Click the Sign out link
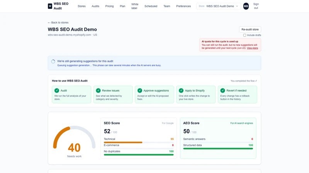Screen dimensions: 309x173 coord(256,6)
